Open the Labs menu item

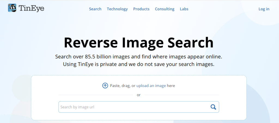[x=184, y=9]
